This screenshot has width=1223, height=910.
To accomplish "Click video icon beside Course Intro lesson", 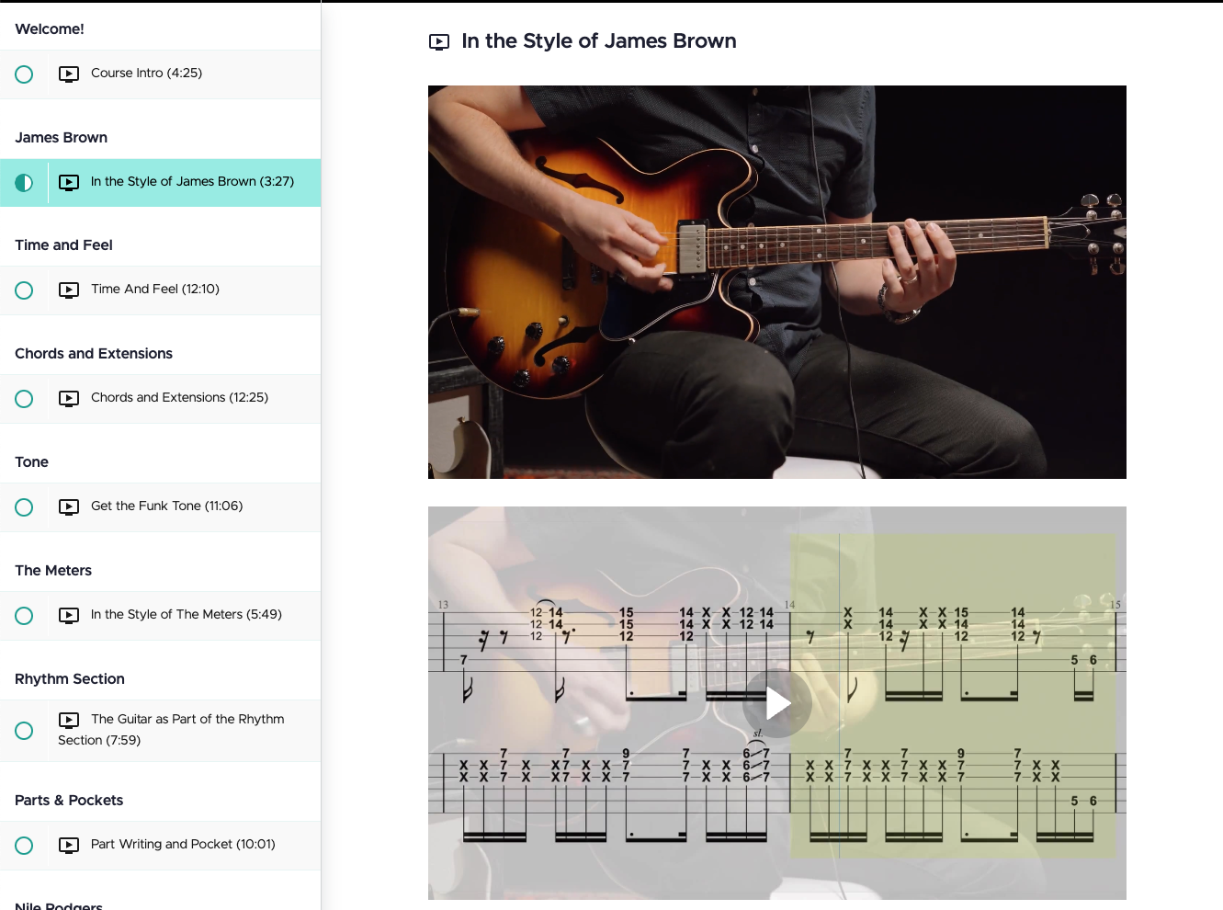I will 69,74.
